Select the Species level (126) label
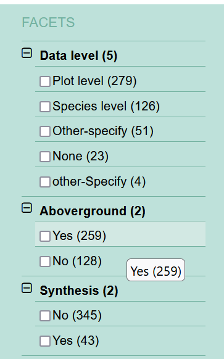 pos(106,106)
